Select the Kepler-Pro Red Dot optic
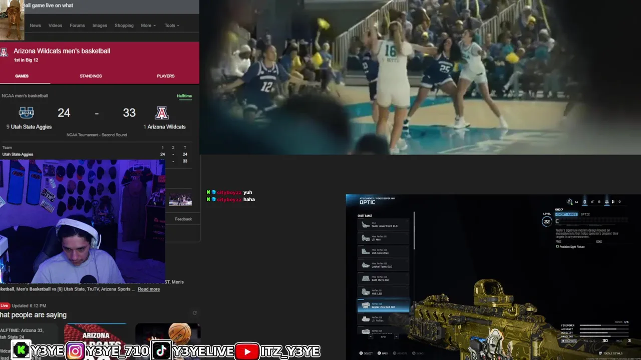Image resolution: width=641 pixels, height=360 pixels. (383, 305)
